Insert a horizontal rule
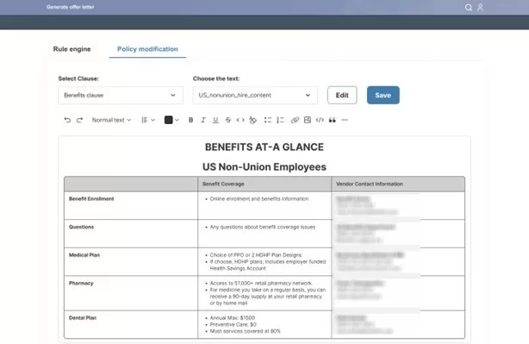Viewport: 529px width, 344px height. [345, 120]
